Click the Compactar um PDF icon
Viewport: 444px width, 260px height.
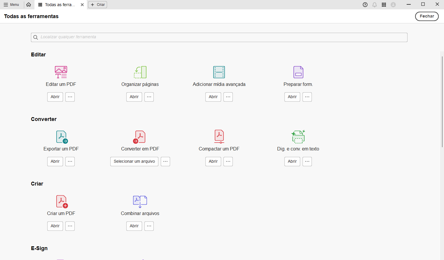click(219, 137)
